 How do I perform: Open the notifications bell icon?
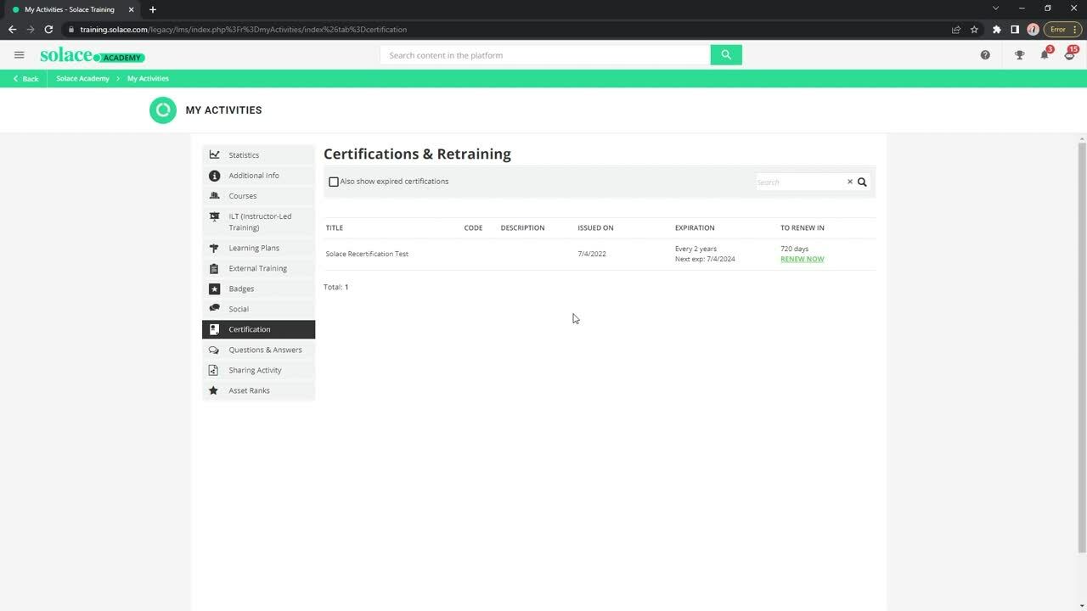[1045, 54]
